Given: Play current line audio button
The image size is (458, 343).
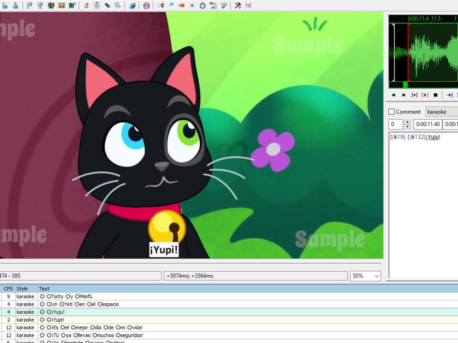Looking at the screenshot, I should pyautogui.click(x=425, y=95).
